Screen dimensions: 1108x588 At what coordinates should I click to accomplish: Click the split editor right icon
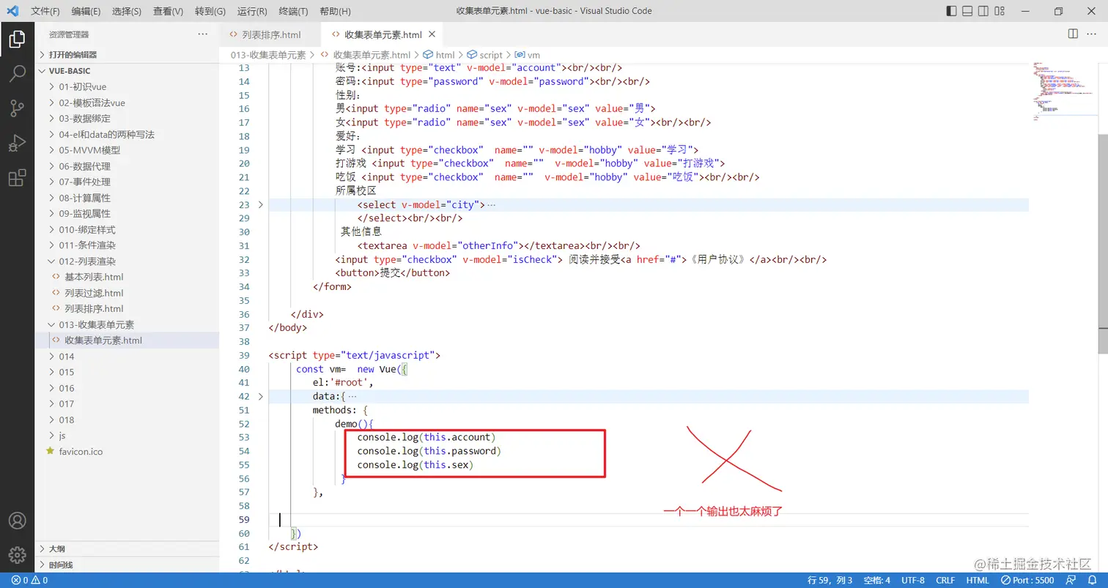(x=1073, y=34)
